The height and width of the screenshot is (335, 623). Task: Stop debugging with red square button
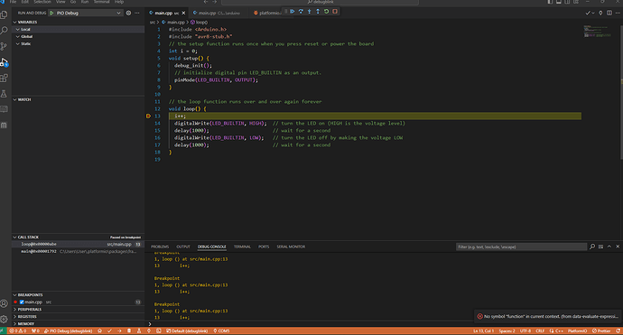click(x=335, y=12)
